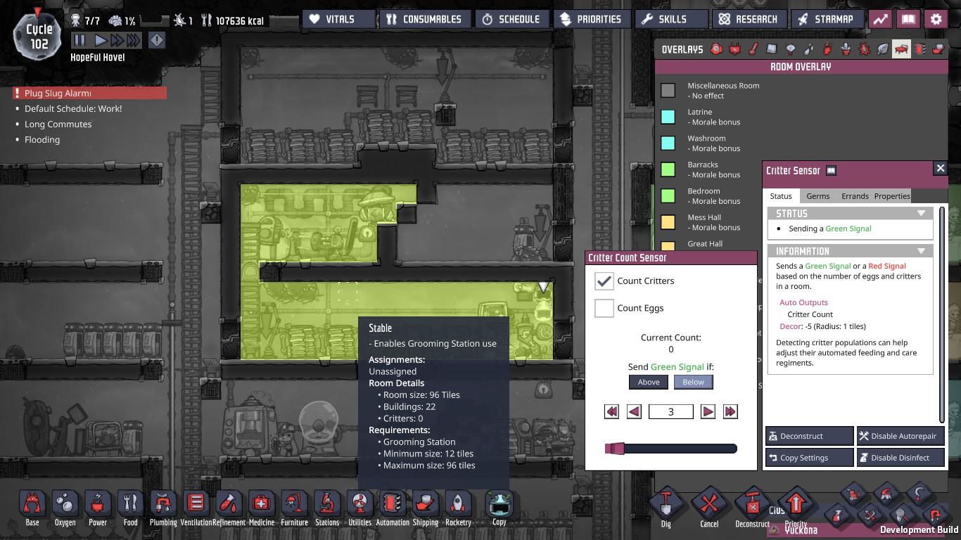Viewport: 961px width, 540px height.
Task: Switch to the Germs tab
Action: point(817,196)
